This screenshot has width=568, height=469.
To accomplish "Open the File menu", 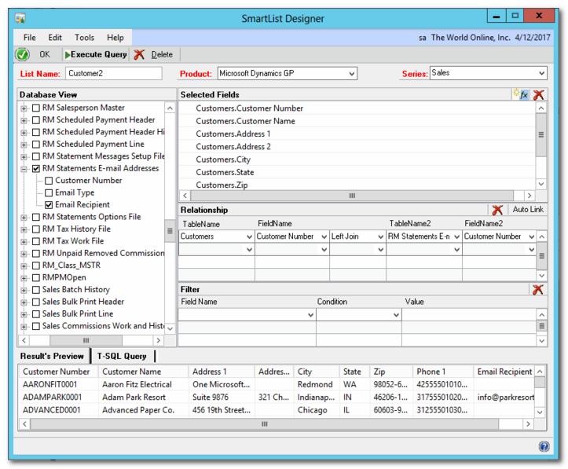I will [29, 38].
